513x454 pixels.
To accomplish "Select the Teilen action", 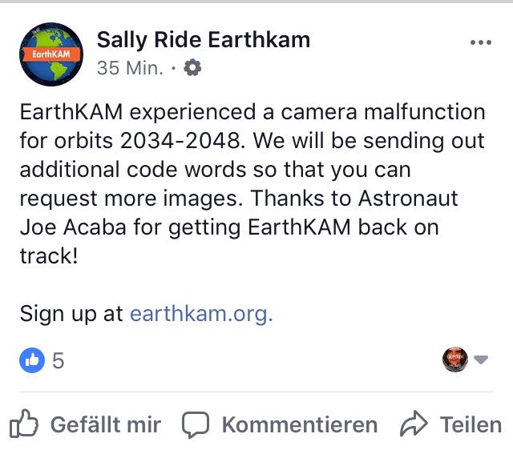I will 471,424.
